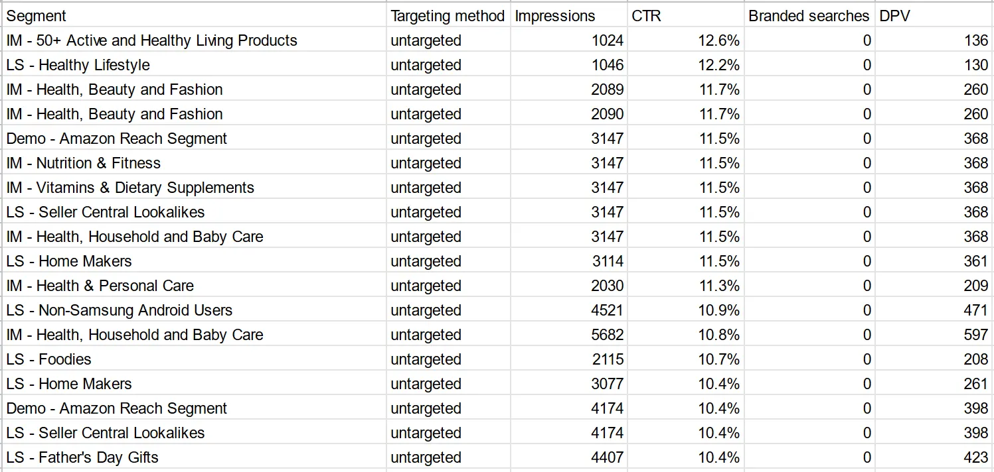Screen dimensions: 994x472
Task: Select the Non-Samsung Android Users cell
Action: coord(194,310)
